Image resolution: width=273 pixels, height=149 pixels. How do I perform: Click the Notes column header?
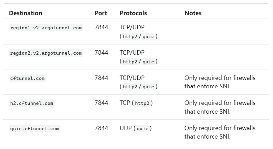193,13
